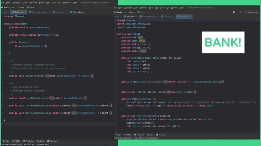Viewport: 261px width, 146px height.
Task: Click build completed status message in left window
Action: tap(25, 144)
